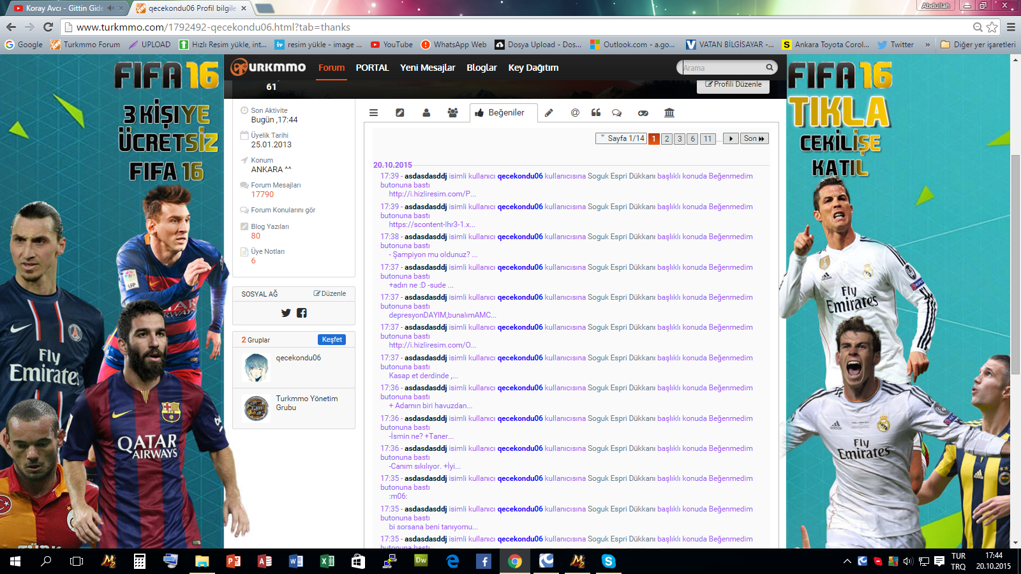Open the @ mentions profile tab

pyautogui.click(x=575, y=113)
